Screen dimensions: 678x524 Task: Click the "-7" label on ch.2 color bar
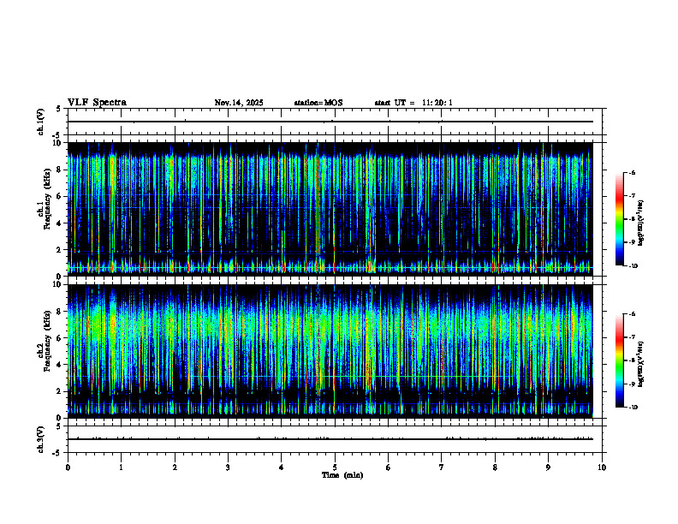point(632,337)
